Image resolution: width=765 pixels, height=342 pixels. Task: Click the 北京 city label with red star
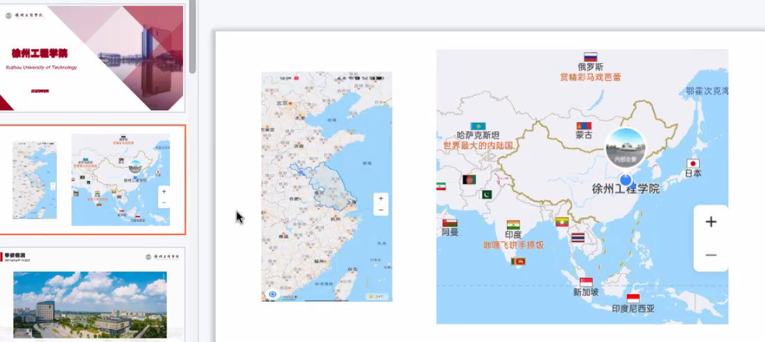284,103
